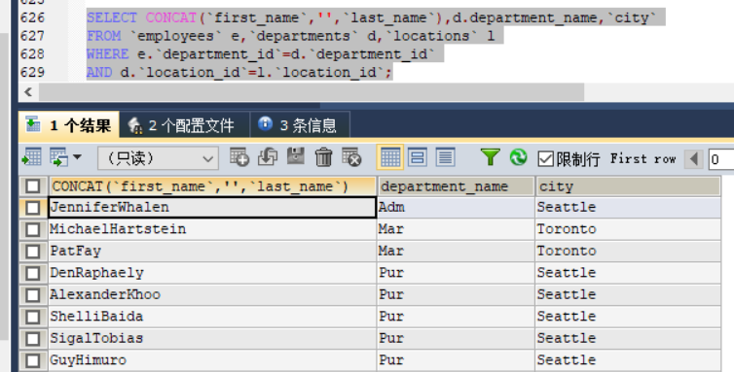This screenshot has width=734, height=372.
Task: Open the copy result dropdown arrow
Action: 77,157
